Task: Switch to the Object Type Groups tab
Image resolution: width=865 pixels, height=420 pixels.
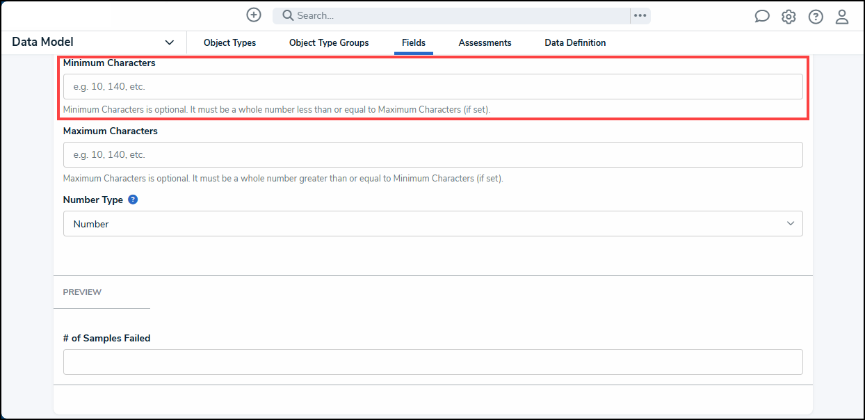Action: click(329, 43)
